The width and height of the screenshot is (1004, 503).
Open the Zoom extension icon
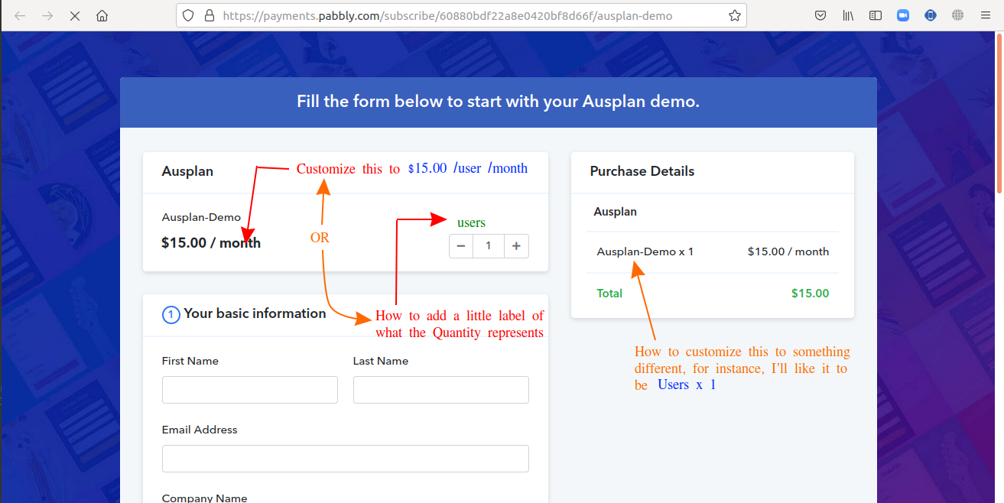click(x=903, y=15)
